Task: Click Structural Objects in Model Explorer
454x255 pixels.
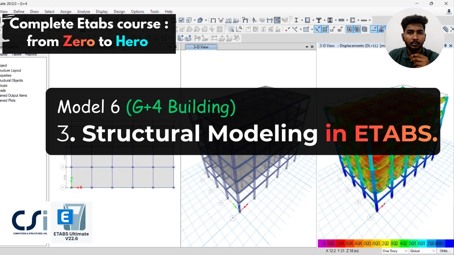Action: 11,80
